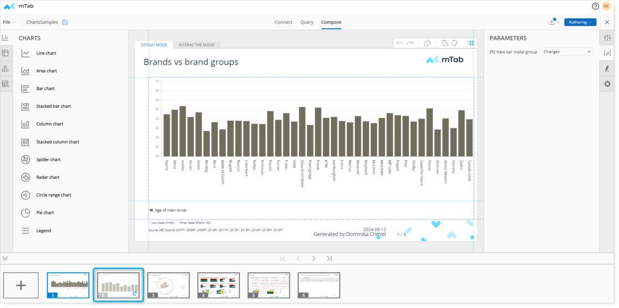Open the DC user avatar menu
The image size is (619, 308).
pyautogui.click(x=606, y=6)
